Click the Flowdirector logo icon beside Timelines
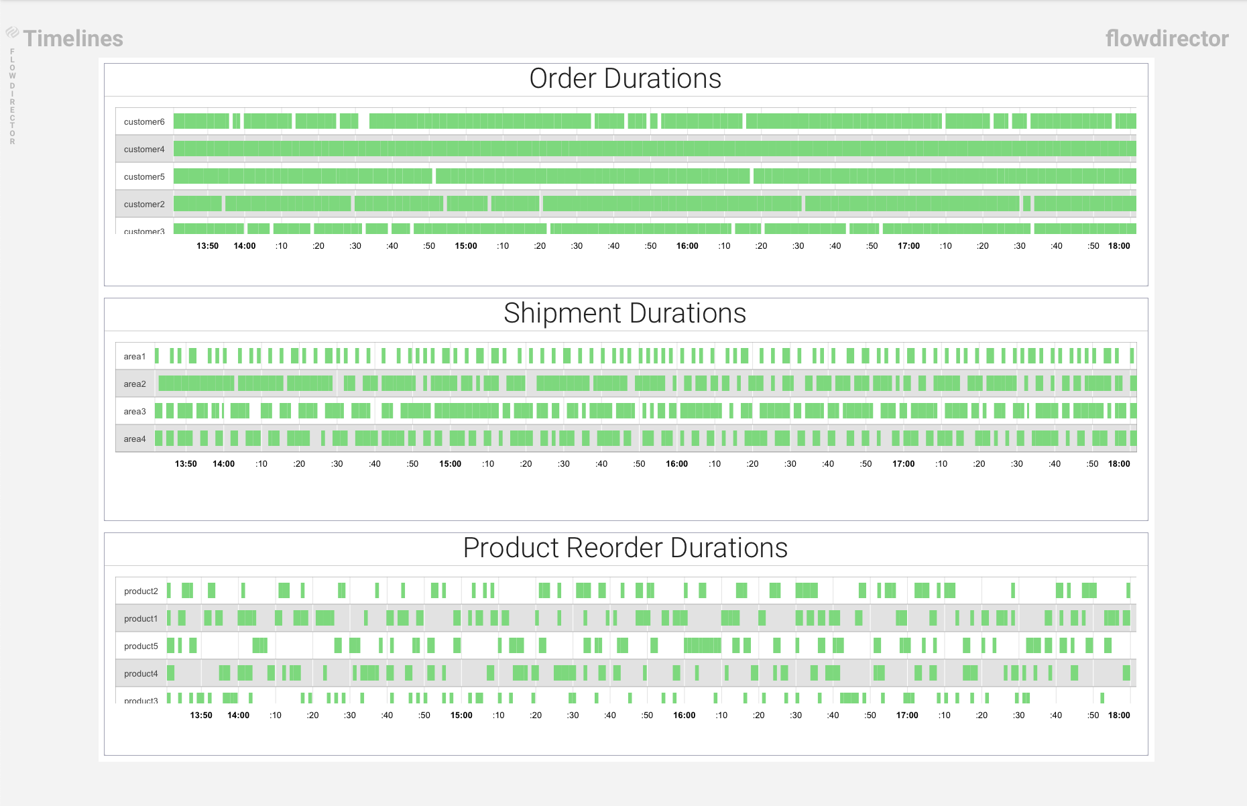This screenshot has height=806, width=1247. point(12,32)
